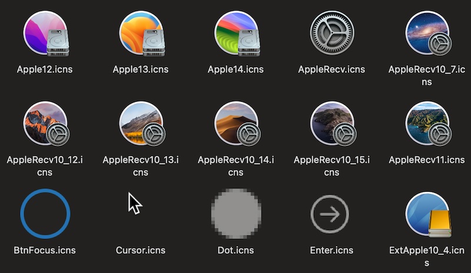Click the Cursor.icns file name
This screenshot has width=471, height=273.
pyautogui.click(x=141, y=250)
